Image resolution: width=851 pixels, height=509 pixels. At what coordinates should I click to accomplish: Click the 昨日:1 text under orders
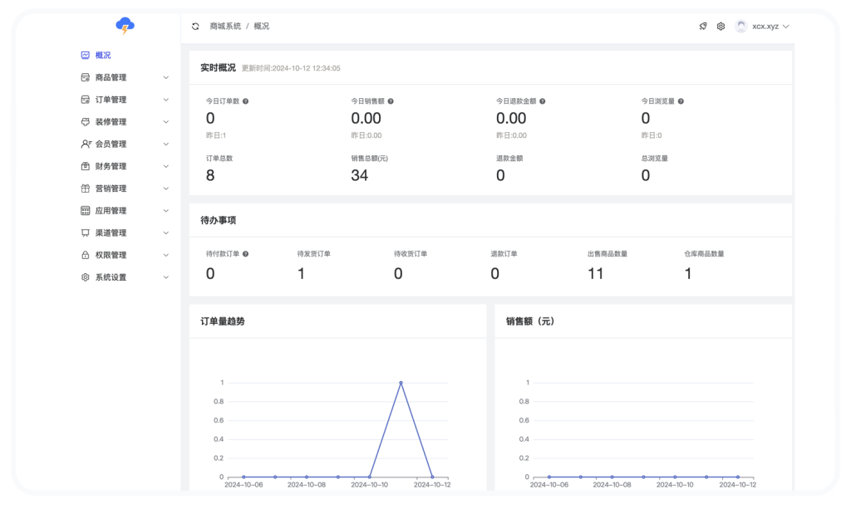pyautogui.click(x=216, y=135)
